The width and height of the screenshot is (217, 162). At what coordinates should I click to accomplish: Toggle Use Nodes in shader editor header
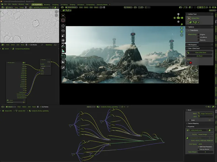[x=44, y=107]
